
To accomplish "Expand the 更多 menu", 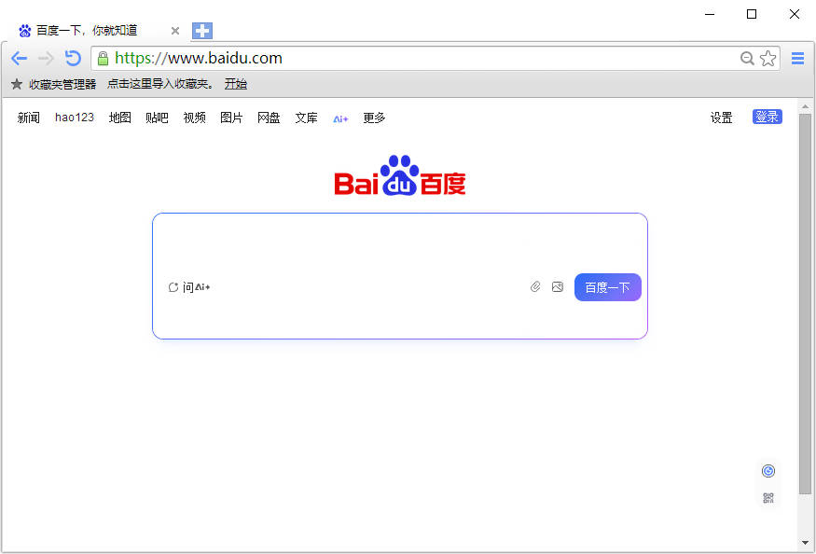I will click(x=374, y=118).
